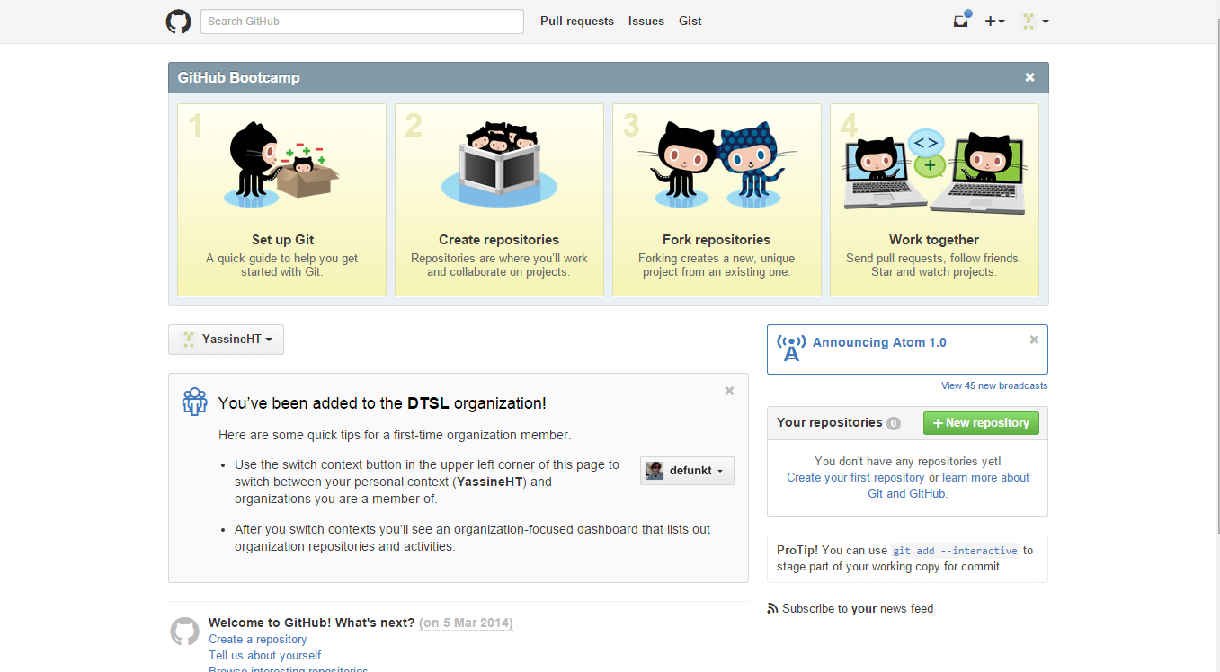Viewport: 1220px width, 672px height.
Task: Click the RSS news feed icon
Action: (772, 609)
